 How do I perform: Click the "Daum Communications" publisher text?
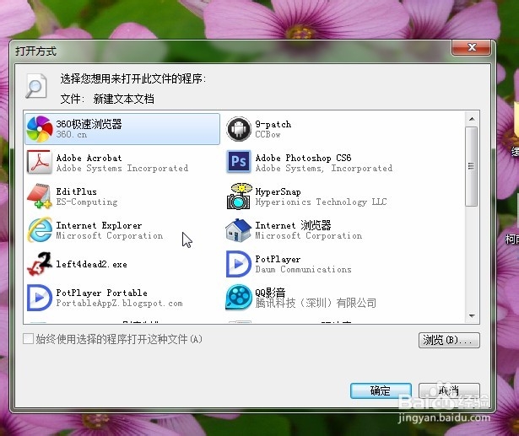click(303, 269)
